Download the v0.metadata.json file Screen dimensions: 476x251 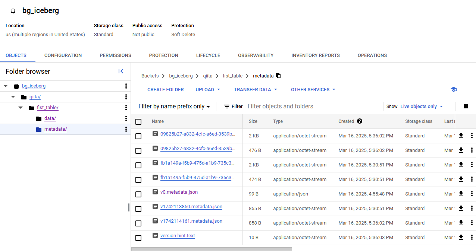click(461, 194)
